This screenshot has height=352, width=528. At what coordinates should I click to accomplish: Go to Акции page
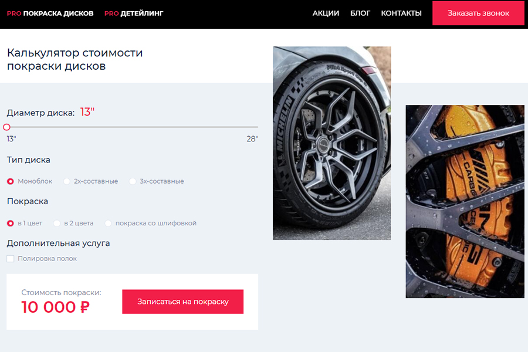[x=326, y=13]
